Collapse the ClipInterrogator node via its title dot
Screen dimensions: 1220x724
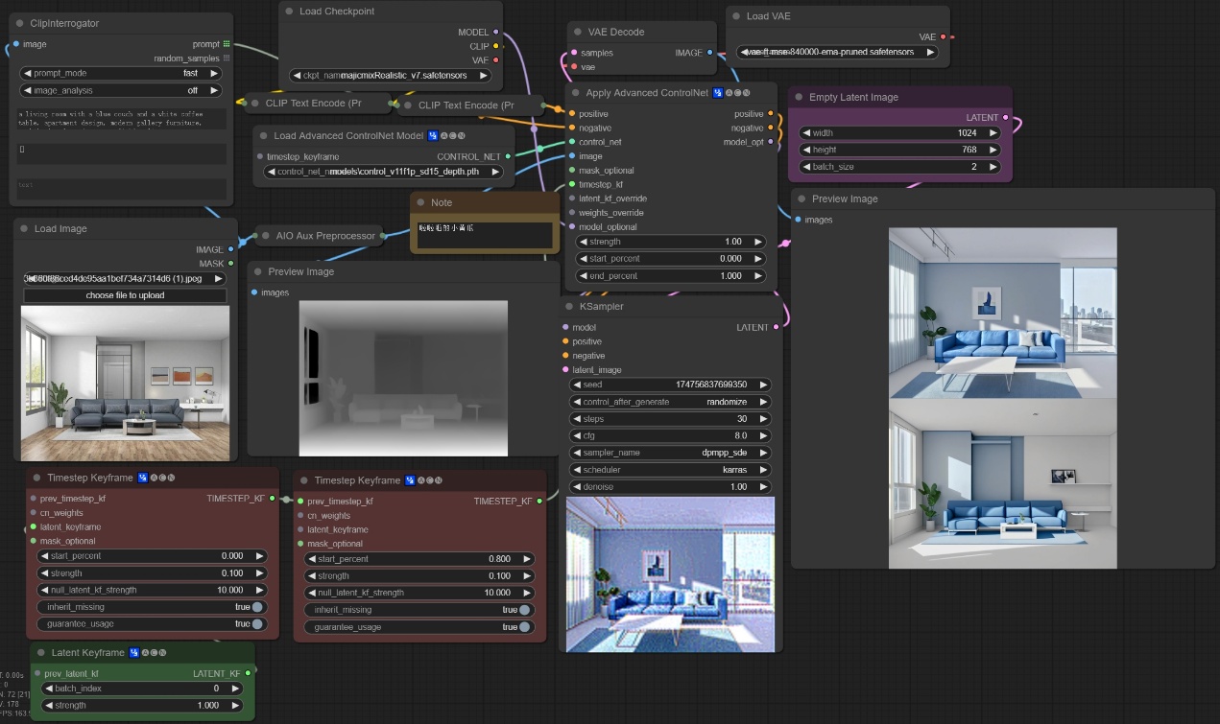(21, 23)
